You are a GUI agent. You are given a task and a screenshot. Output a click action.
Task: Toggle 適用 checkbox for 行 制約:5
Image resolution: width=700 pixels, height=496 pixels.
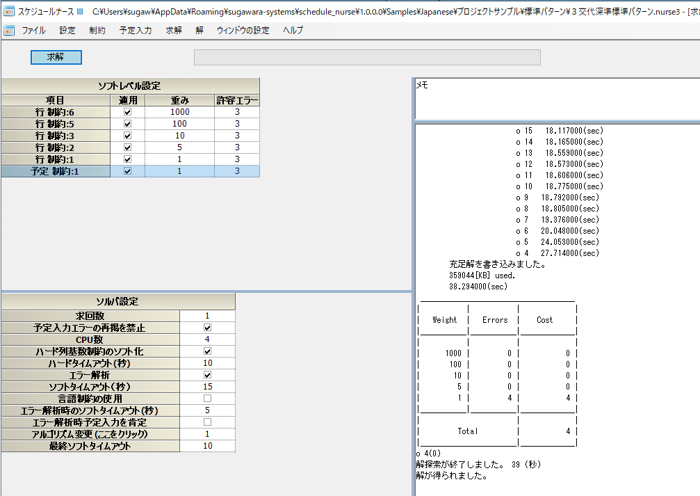point(128,124)
